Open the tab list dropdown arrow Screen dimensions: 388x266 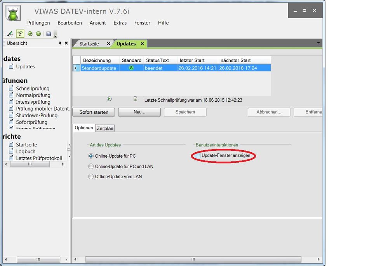[x=318, y=43]
